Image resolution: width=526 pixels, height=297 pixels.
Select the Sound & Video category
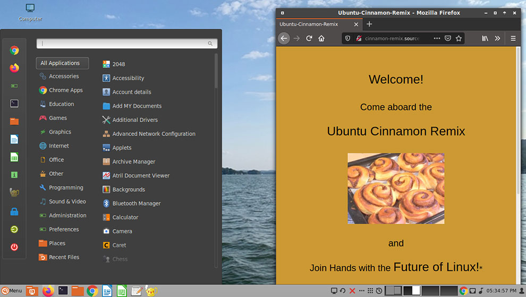tap(62, 201)
